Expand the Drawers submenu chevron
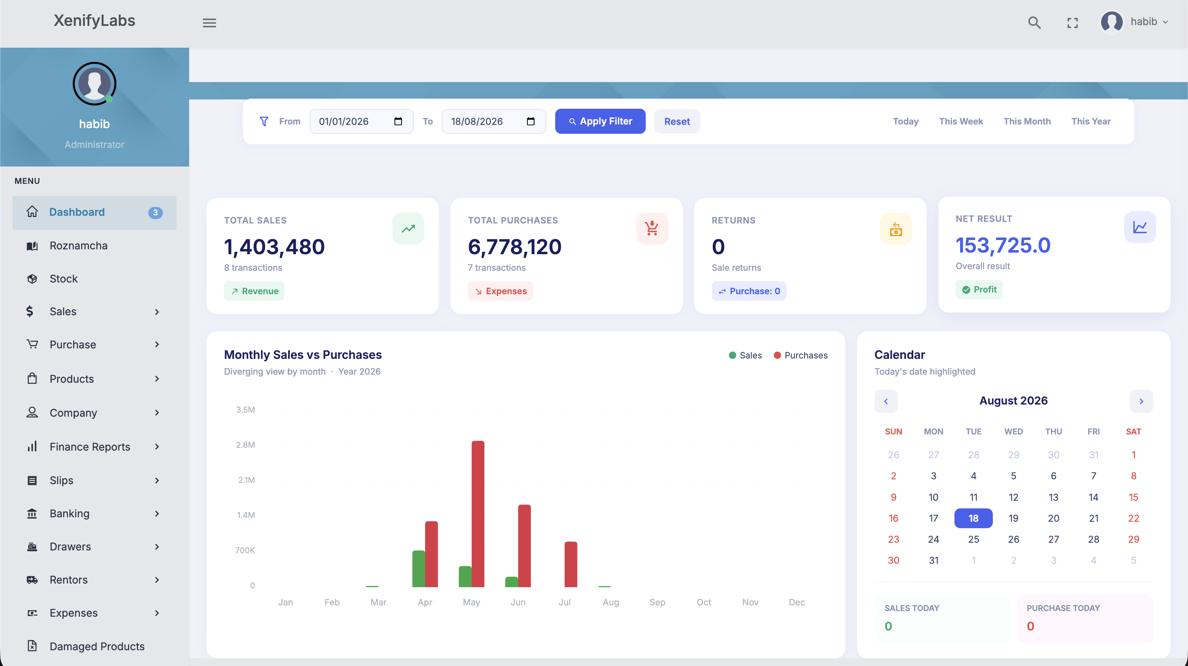Viewport: 1188px width, 666px height. [157, 547]
